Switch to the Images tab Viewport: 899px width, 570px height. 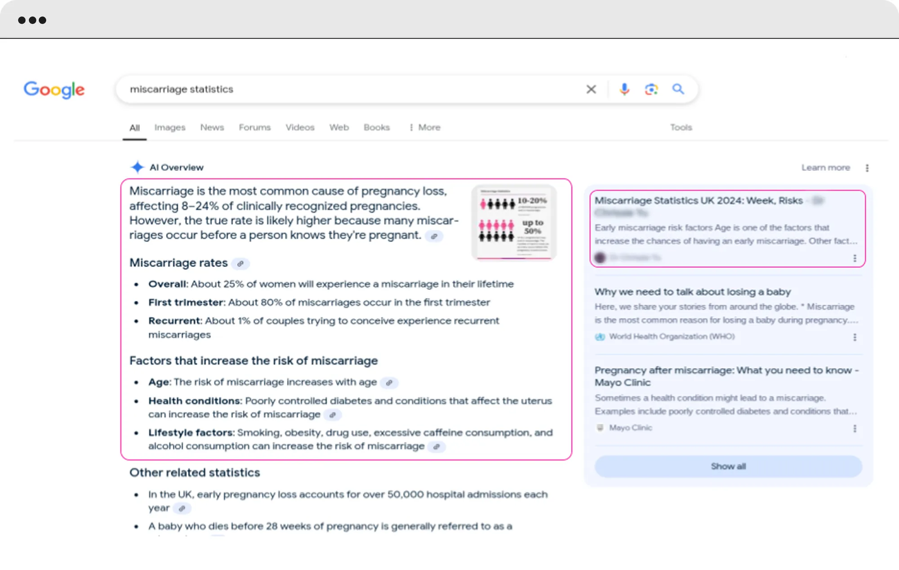pos(169,128)
